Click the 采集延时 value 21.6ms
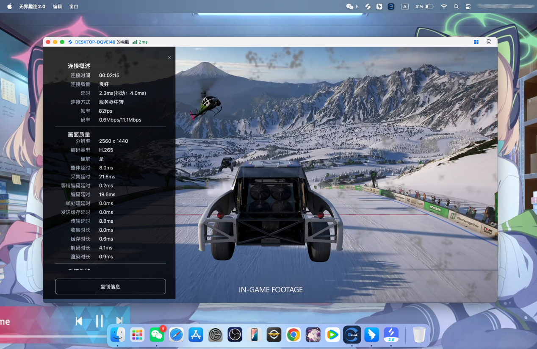The height and width of the screenshot is (349, 537). click(107, 177)
